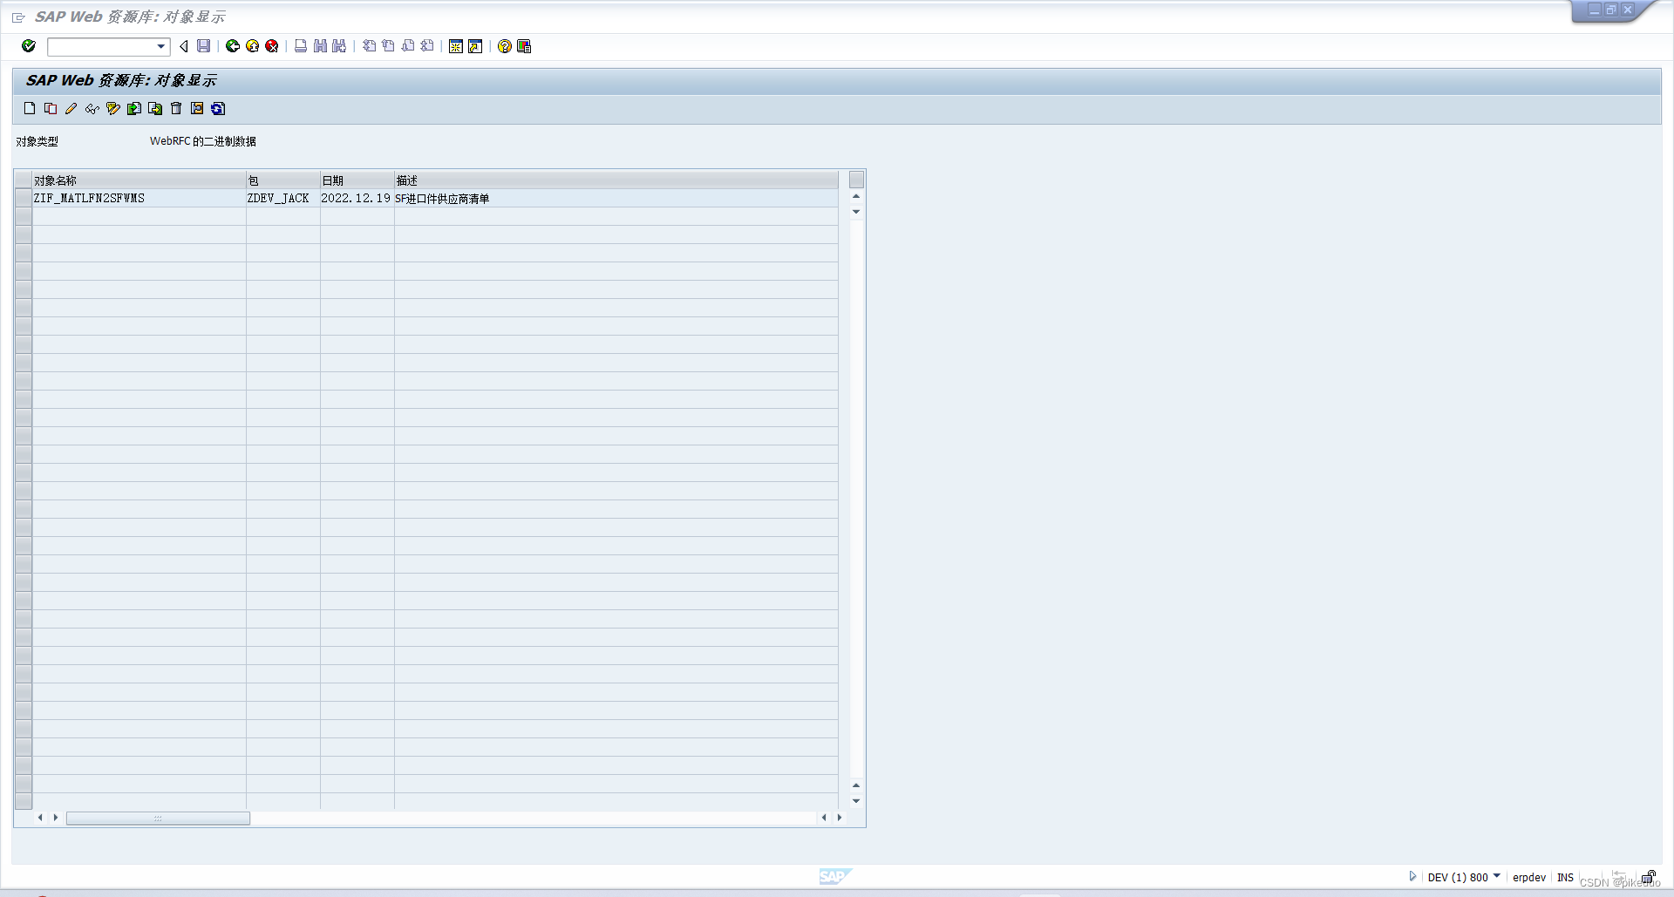This screenshot has width=1674, height=897.
Task: Click the ZDEV_JACK package cell
Action: [x=283, y=199]
